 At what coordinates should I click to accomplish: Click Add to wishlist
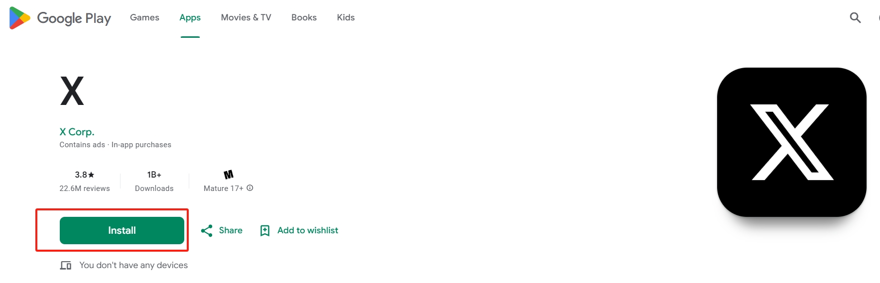[x=308, y=230]
